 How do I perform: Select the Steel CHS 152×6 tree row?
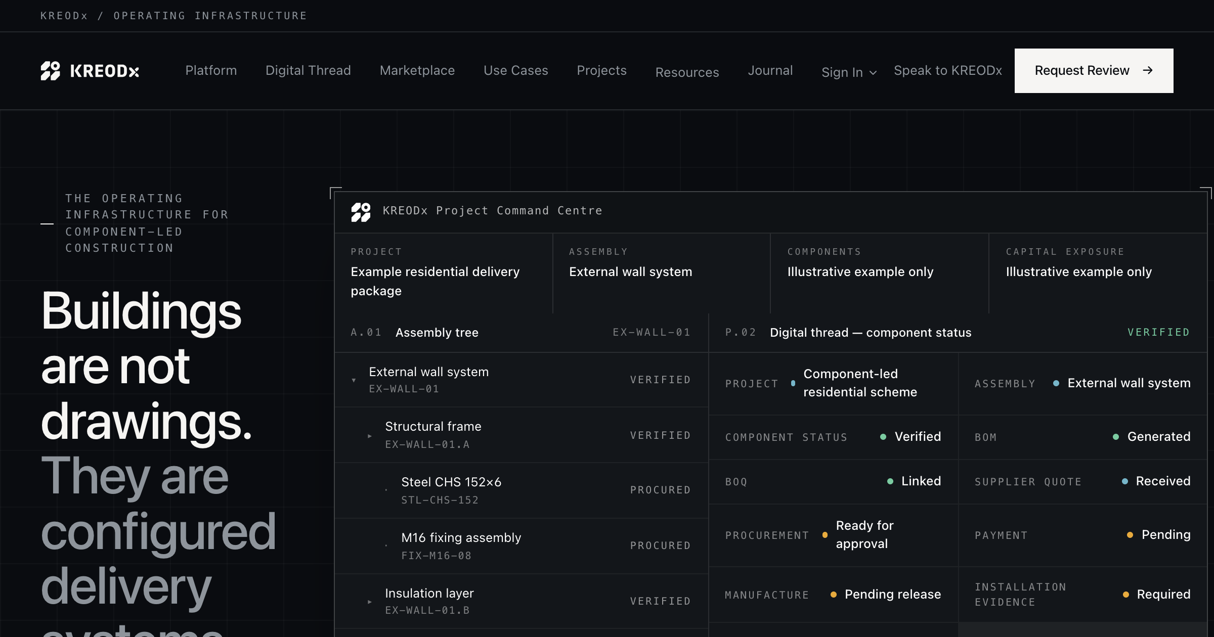(522, 490)
